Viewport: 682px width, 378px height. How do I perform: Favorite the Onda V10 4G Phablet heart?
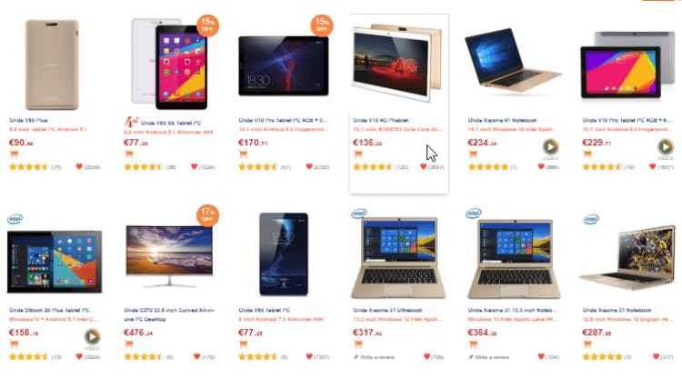pyautogui.click(x=423, y=167)
